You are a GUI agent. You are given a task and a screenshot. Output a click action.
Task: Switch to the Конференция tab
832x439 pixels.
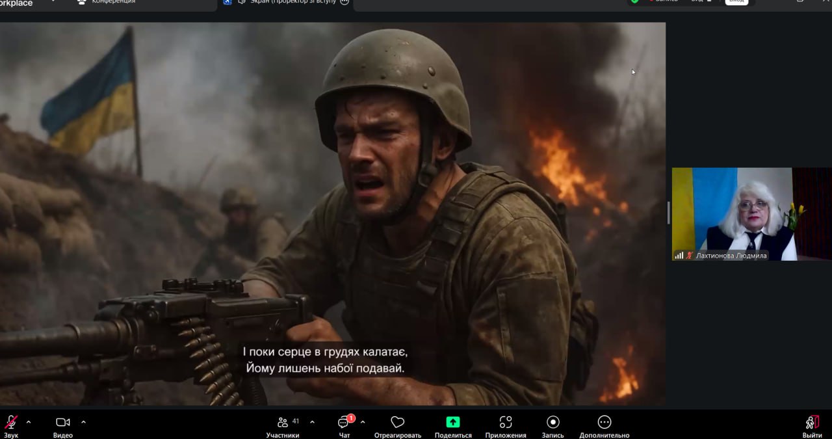click(113, 2)
